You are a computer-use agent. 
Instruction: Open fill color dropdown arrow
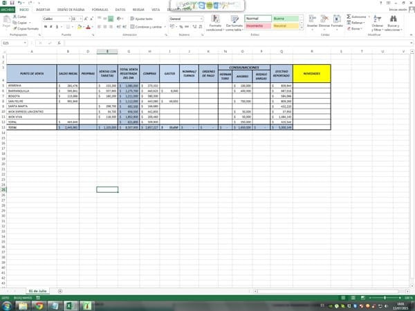tap(84, 27)
